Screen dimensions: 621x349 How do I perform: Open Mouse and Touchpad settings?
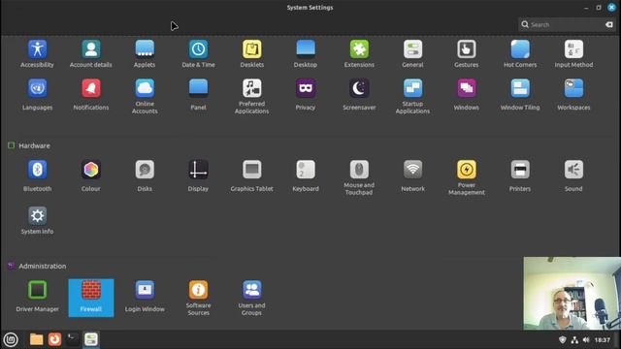point(359,178)
